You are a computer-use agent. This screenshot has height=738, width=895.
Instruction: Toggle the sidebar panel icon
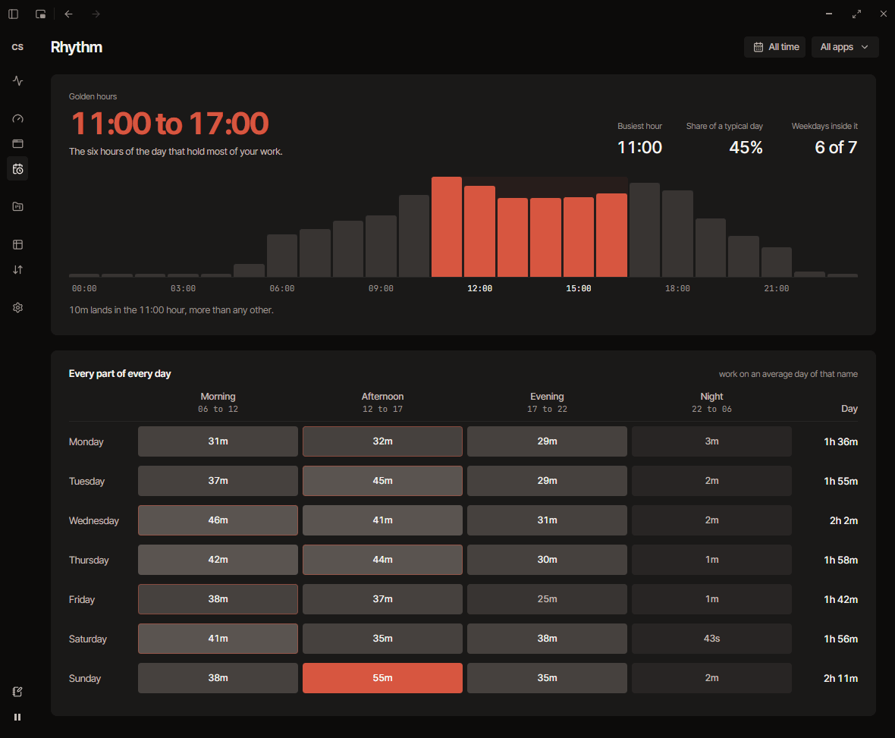13,14
